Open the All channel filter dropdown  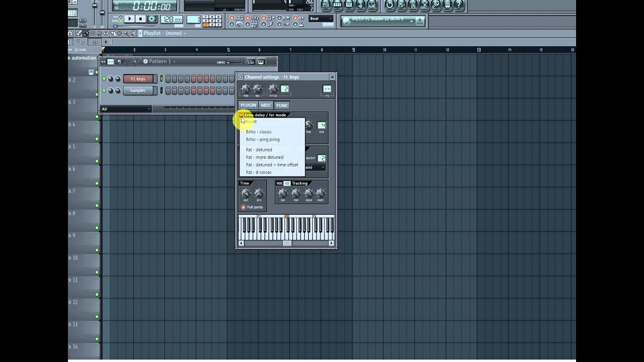pyautogui.click(x=126, y=109)
